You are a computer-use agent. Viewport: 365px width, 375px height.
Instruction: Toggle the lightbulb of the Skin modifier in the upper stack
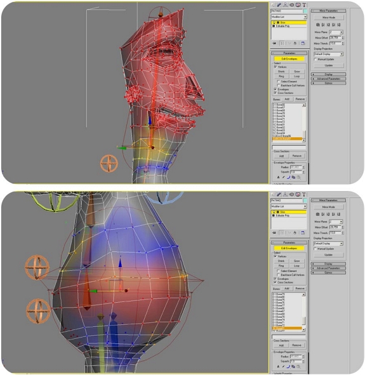(x=274, y=22)
